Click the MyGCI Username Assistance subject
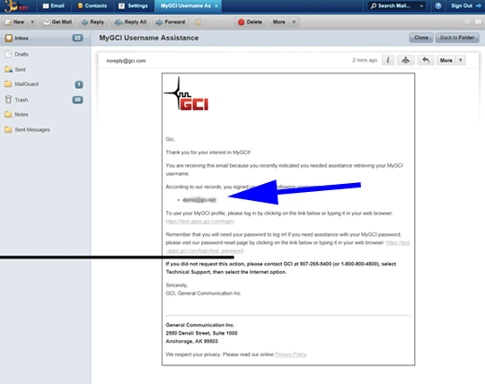 pos(149,38)
